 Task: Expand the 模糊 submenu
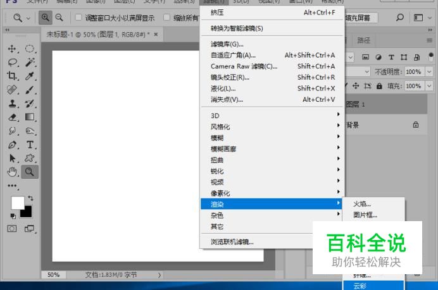272,138
